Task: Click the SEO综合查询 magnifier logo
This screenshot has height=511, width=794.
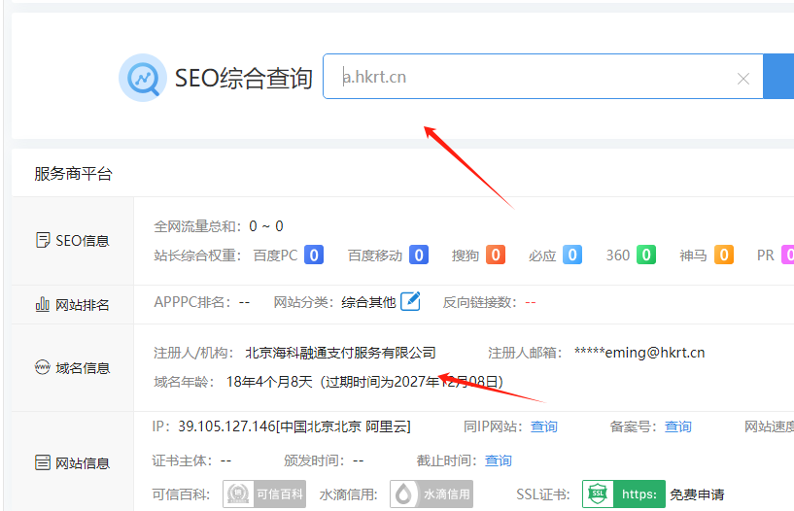Action: pyautogui.click(x=143, y=78)
